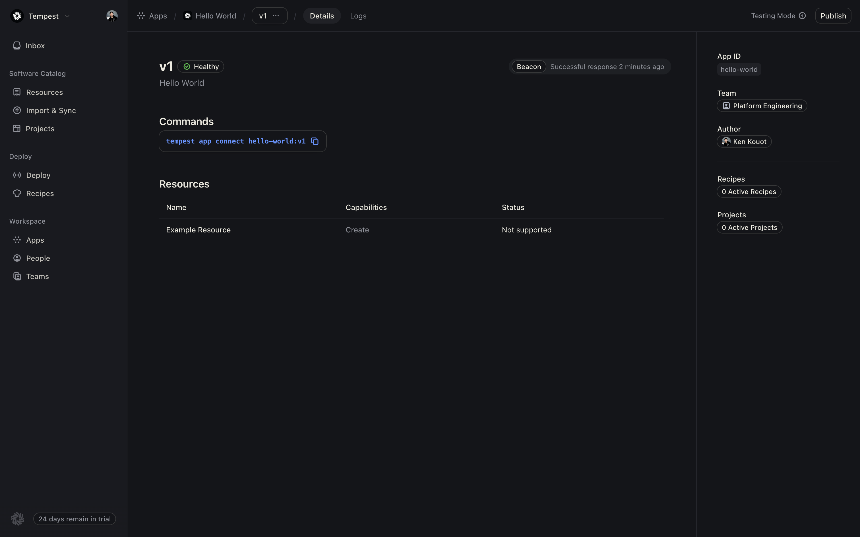Click the Tempest logo at sidebar bottom
860x537 pixels.
17,519
